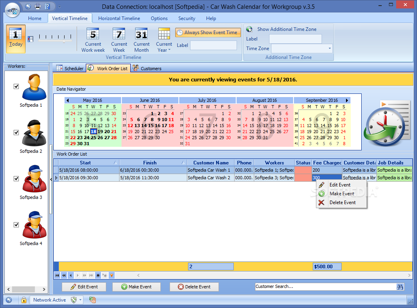Choose Delete Event from context menu
Image resolution: width=417 pixels, height=308 pixels.
tap(341, 203)
